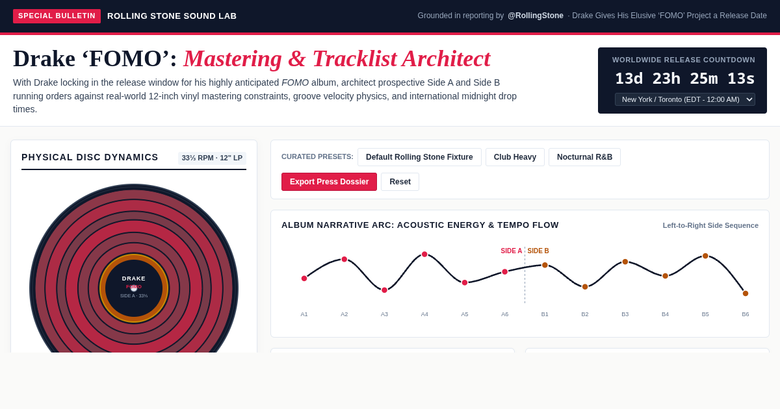
Task: Click the CURATED PRESETS label
Action: pos(317,156)
